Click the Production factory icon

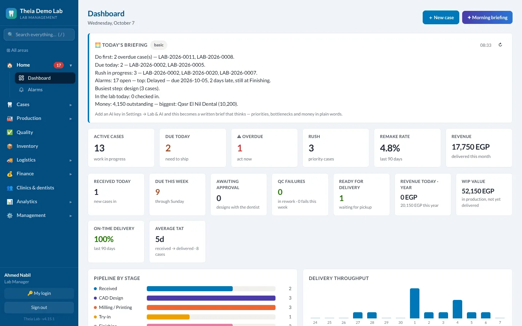pyautogui.click(x=10, y=118)
